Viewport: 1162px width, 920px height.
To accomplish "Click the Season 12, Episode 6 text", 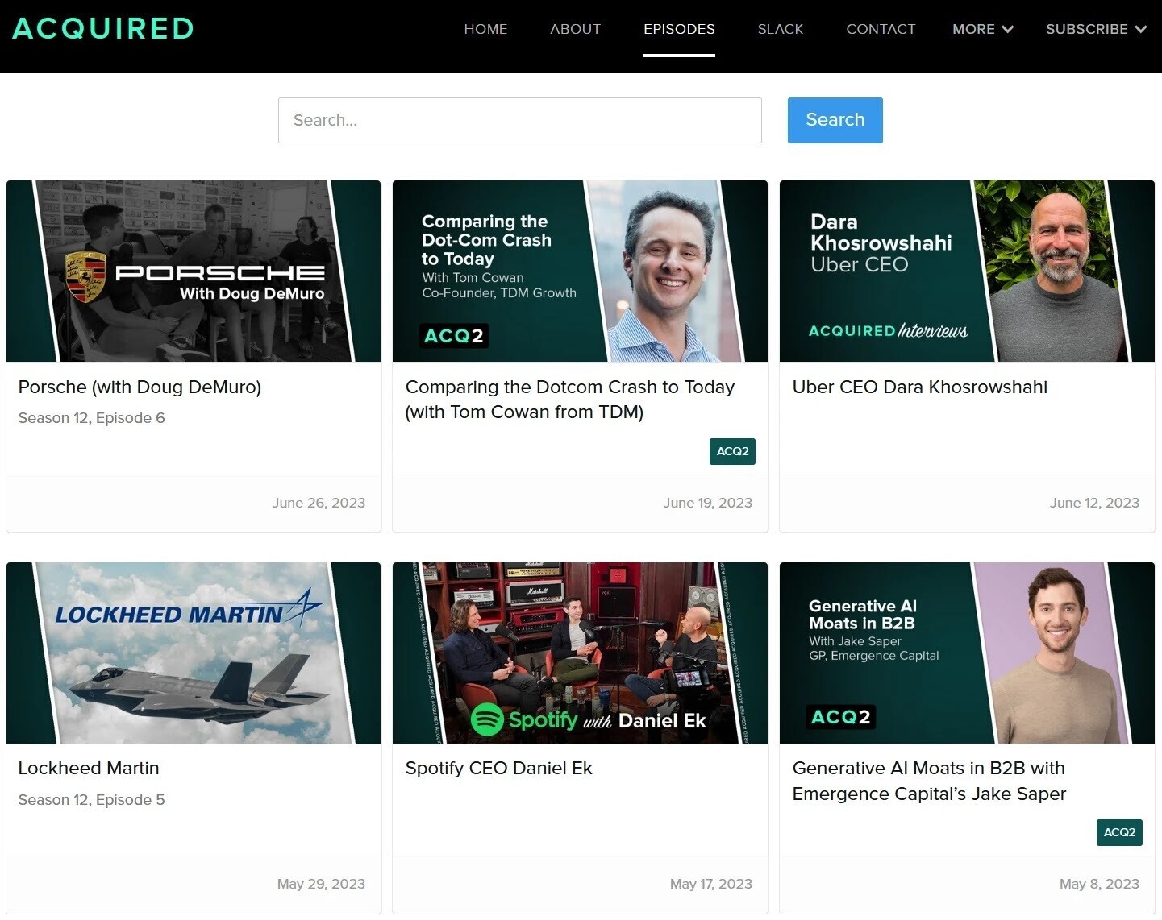I will pyautogui.click(x=91, y=418).
